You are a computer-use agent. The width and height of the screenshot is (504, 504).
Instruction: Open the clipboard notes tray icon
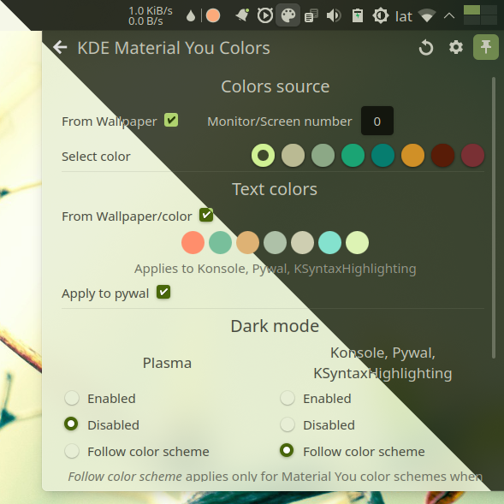311,15
